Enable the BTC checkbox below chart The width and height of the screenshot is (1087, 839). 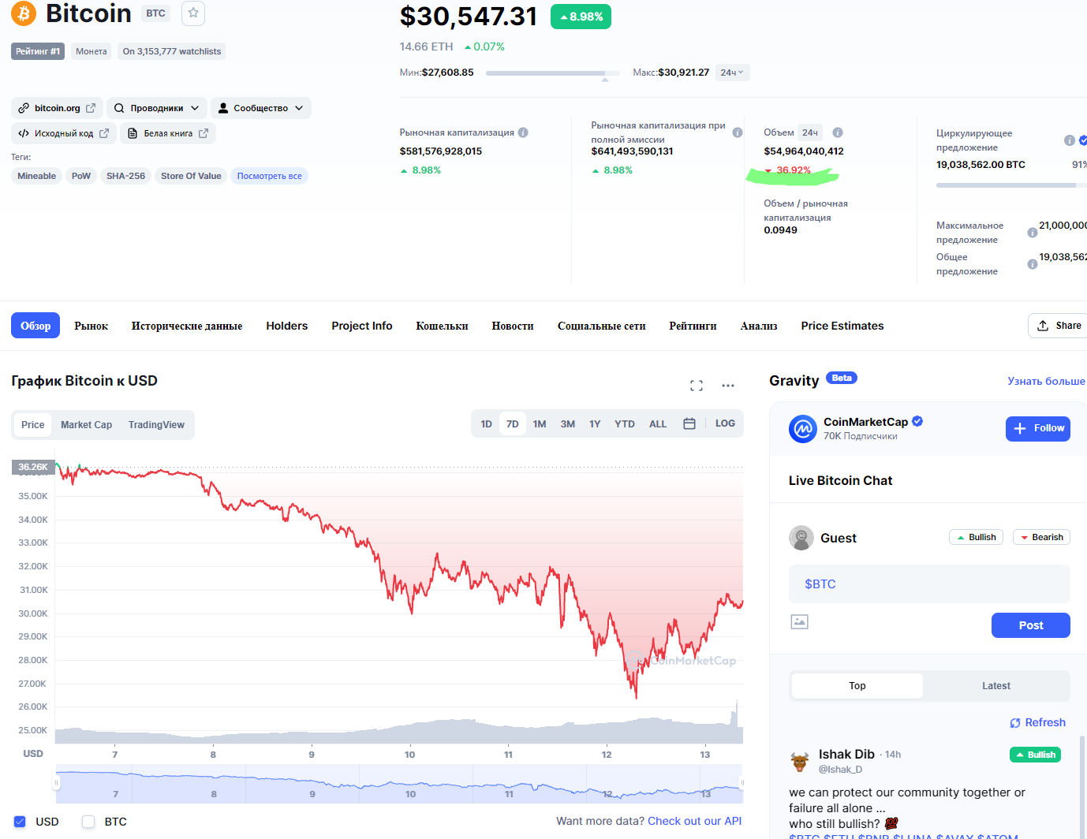89,822
